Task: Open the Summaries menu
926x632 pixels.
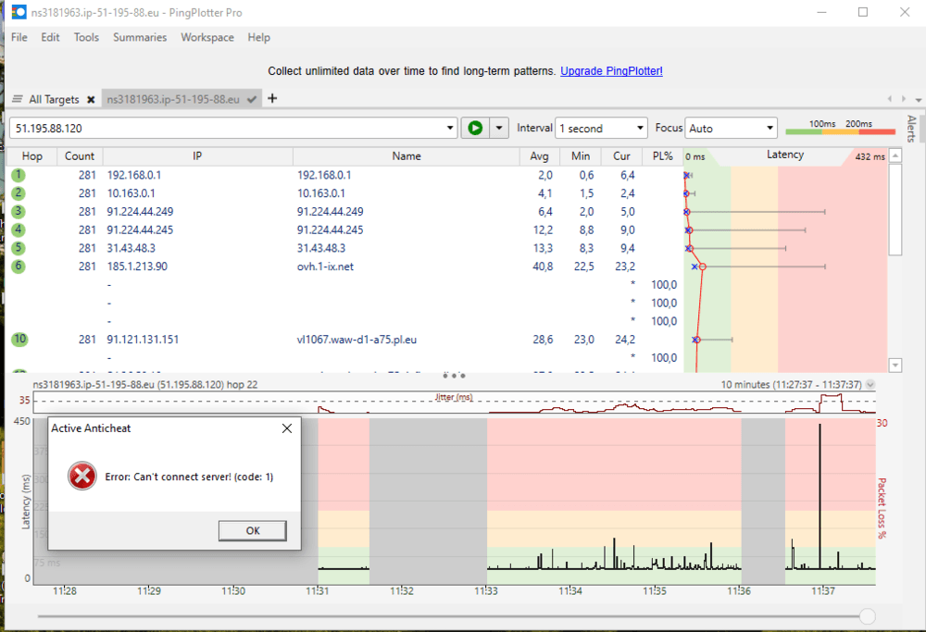Action: pos(140,38)
